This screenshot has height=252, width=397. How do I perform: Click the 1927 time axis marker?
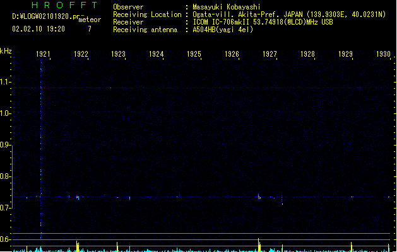270,54
